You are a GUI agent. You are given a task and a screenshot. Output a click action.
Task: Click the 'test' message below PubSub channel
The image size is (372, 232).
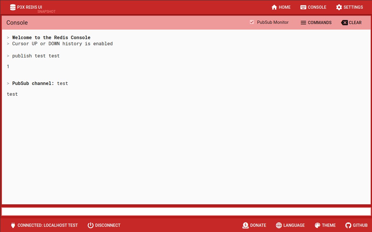click(x=12, y=94)
